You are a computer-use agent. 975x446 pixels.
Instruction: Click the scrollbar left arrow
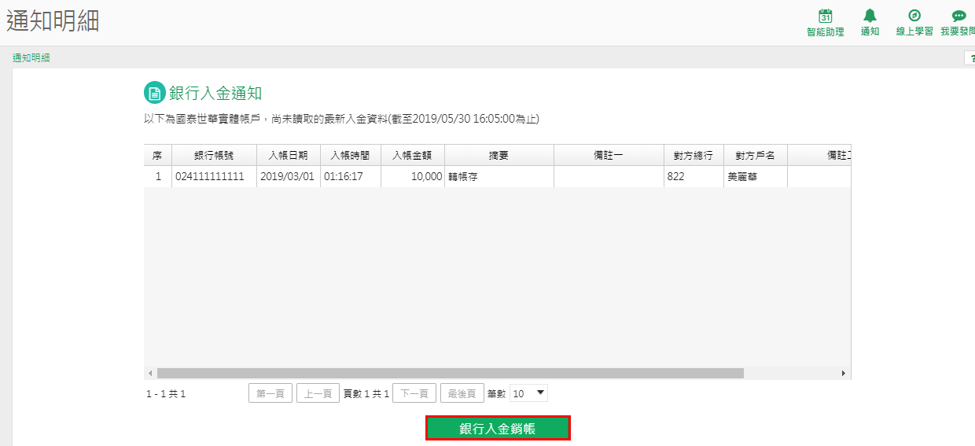pyautogui.click(x=150, y=373)
